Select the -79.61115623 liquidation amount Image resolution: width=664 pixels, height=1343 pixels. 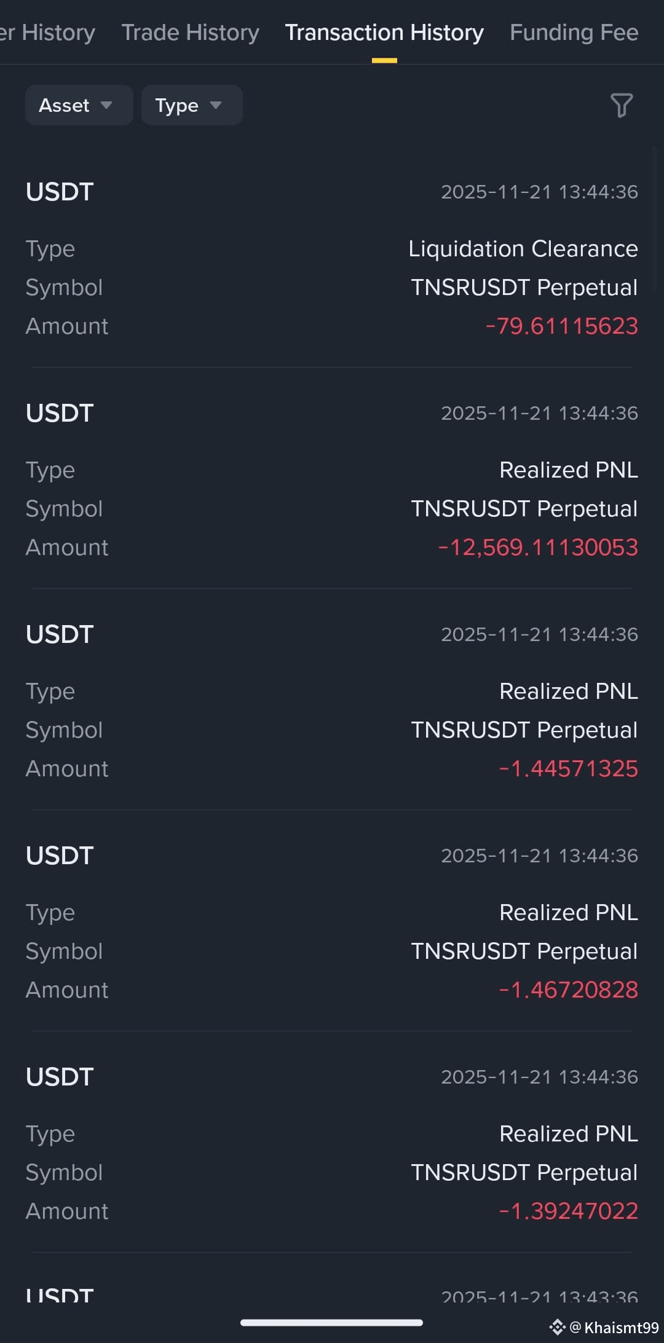pyautogui.click(x=561, y=326)
